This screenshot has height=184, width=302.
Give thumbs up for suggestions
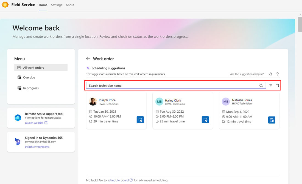coord(271,74)
